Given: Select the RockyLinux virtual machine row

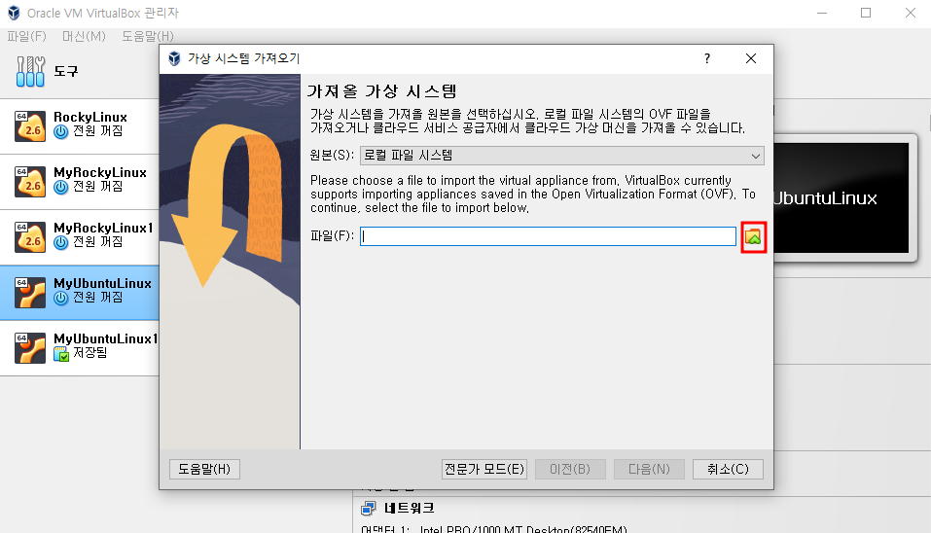Looking at the screenshot, I should coord(80,126).
